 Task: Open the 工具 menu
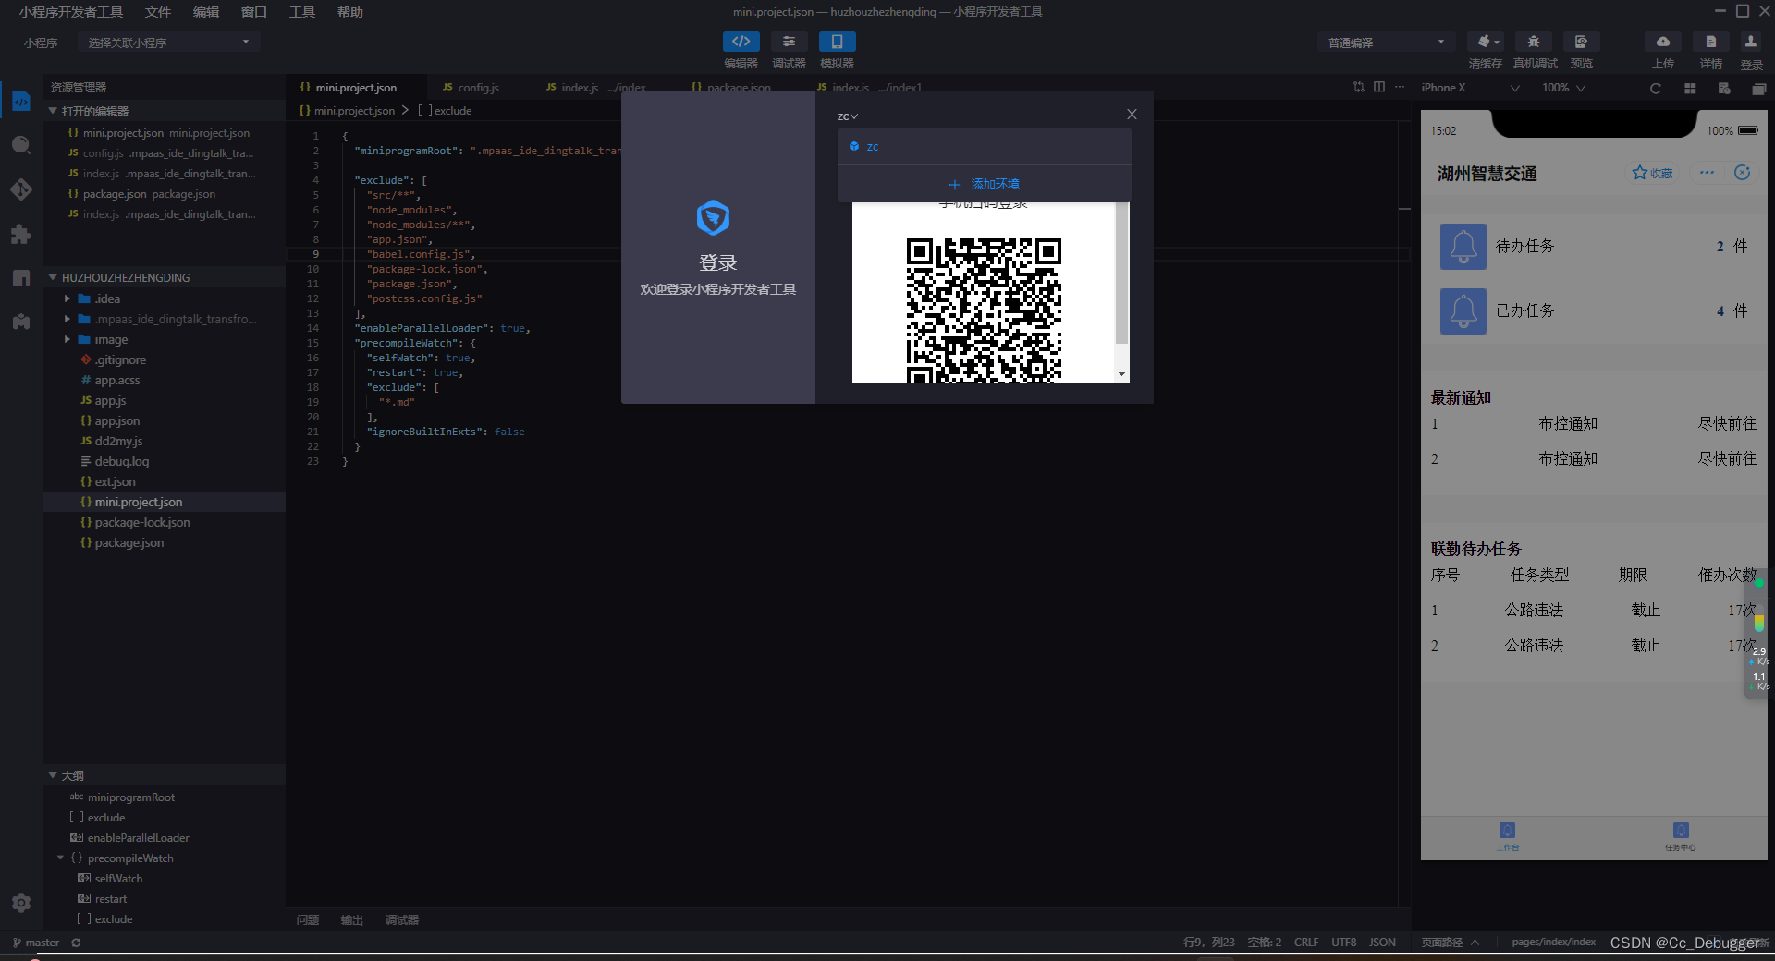coord(302,12)
